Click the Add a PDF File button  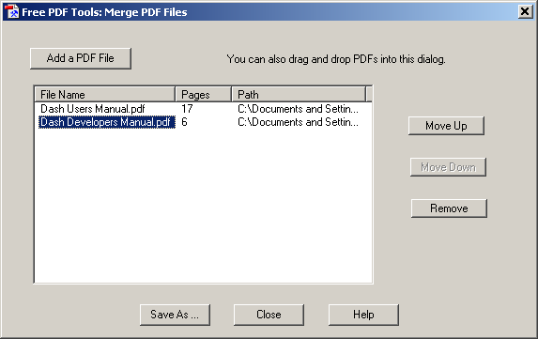click(x=81, y=58)
